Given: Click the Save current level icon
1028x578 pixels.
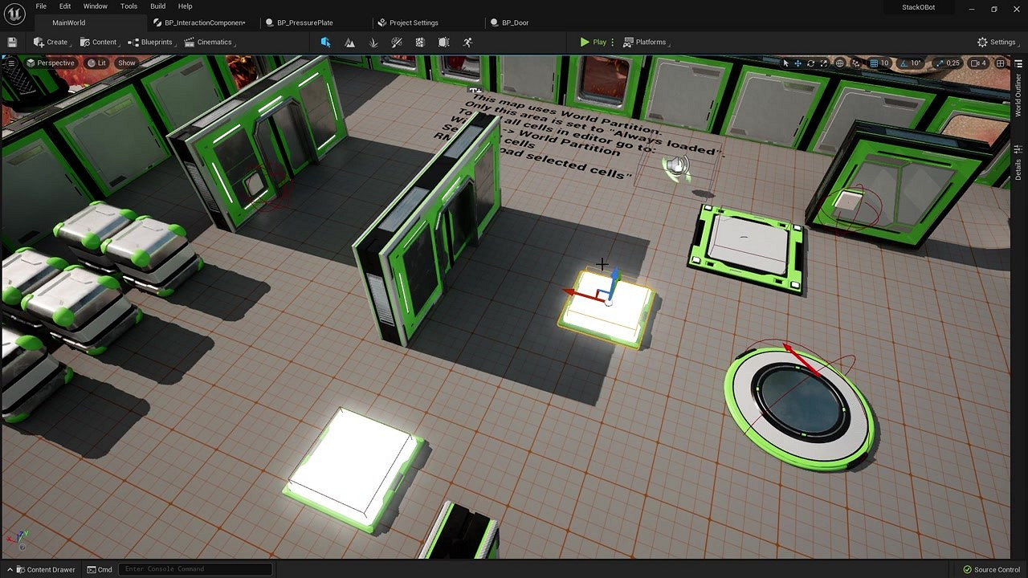Looking at the screenshot, I should pyautogui.click(x=12, y=42).
